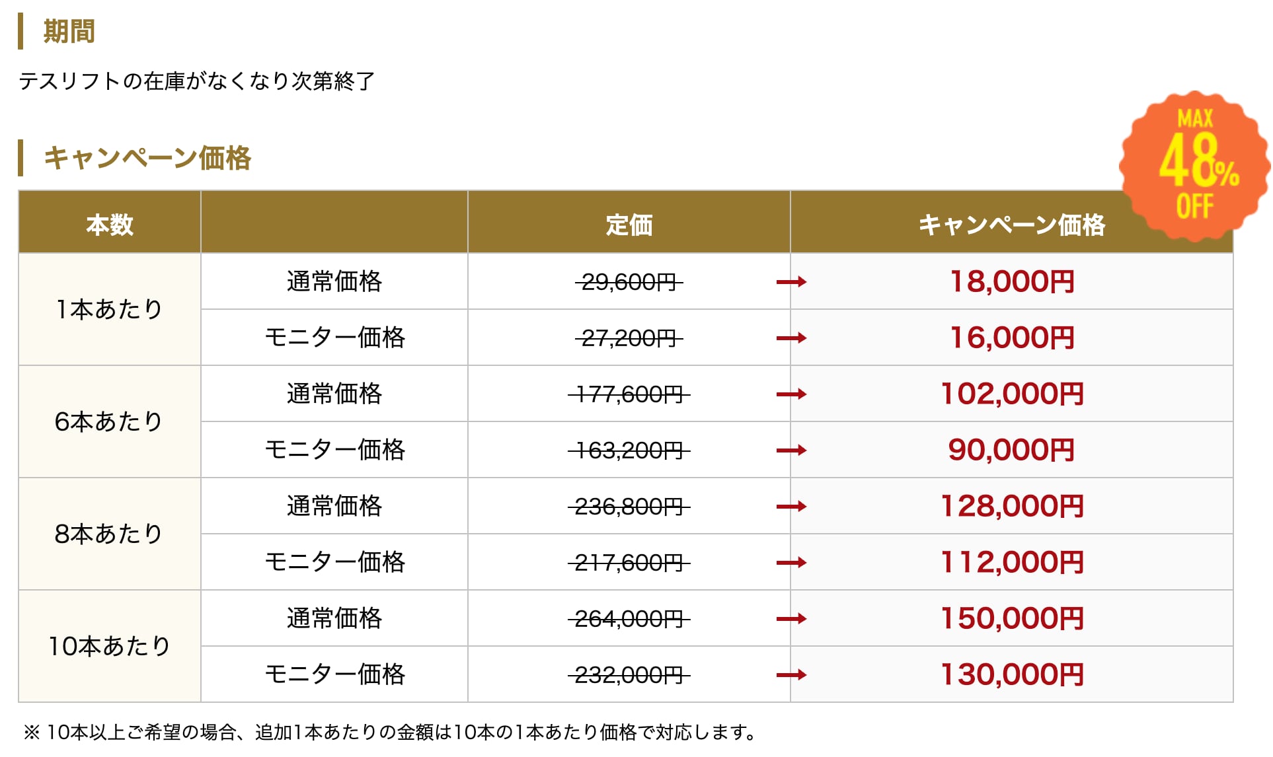Click the 130,000円 campaign price
The height and width of the screenshot is (757, 1273).
pyautogui.click(x=1011, y=674)
